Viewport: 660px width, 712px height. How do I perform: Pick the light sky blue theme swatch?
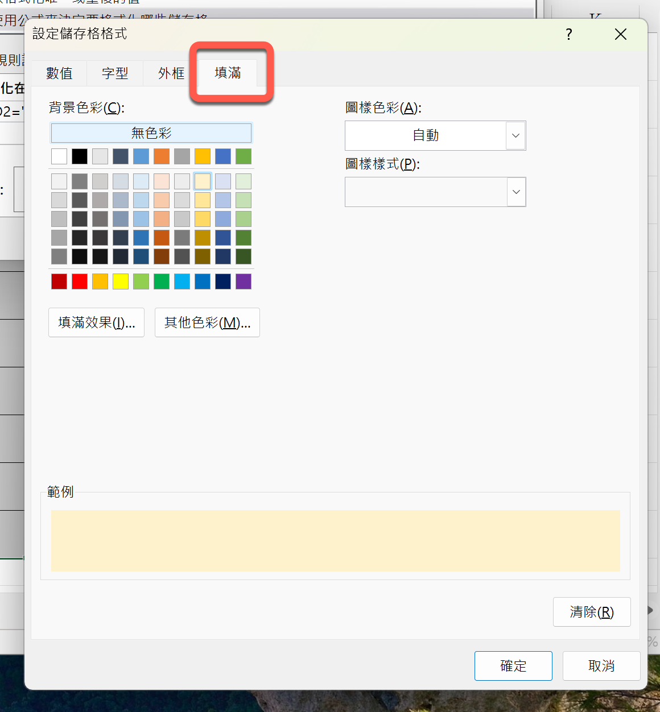coord(141,156)
